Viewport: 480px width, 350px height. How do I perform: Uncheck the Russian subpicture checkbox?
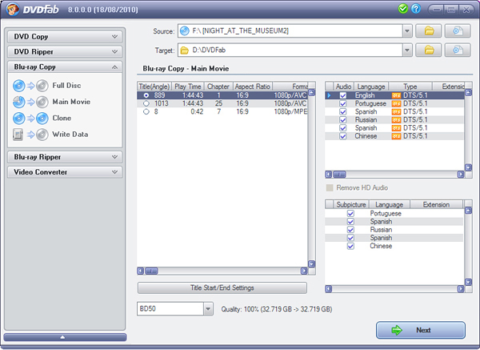[350, 230]
